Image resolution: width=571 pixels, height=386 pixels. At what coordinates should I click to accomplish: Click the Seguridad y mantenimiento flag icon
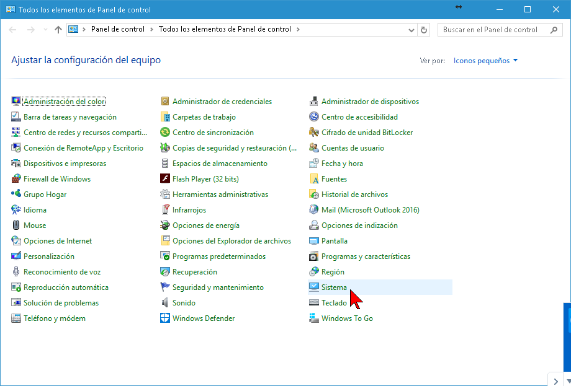(165, 287)
